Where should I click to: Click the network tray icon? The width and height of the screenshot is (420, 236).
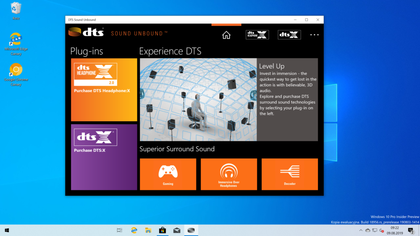tap(375, 230)
